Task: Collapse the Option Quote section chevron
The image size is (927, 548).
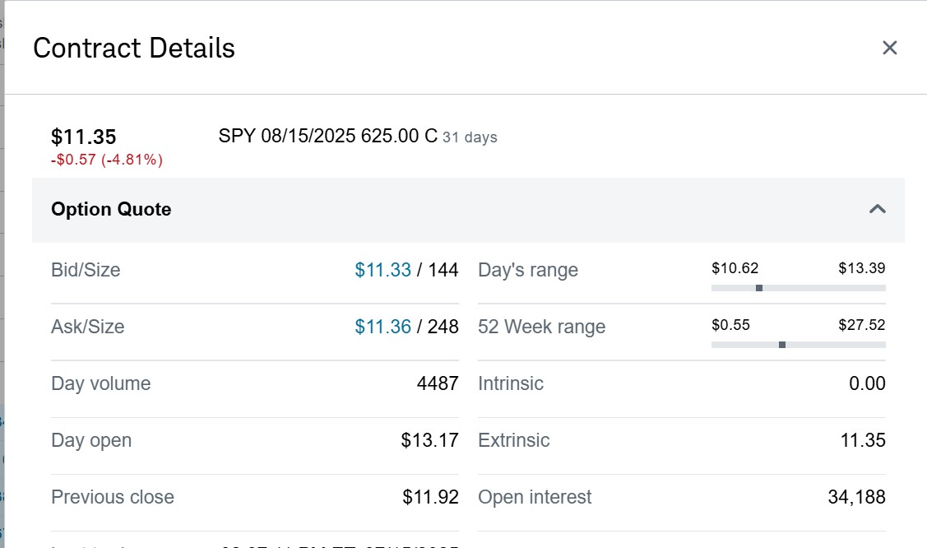Action: tap(878, 209)
